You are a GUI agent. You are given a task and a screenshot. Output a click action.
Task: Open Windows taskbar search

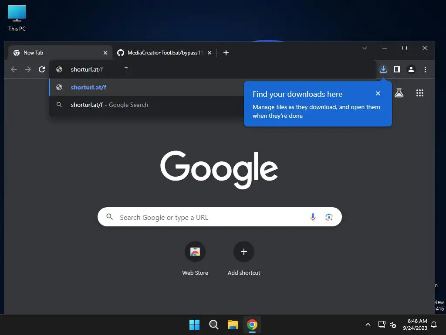tap(213, 325)
